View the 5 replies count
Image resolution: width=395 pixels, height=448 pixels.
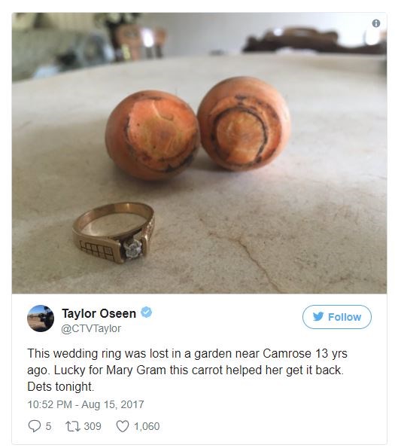[x=48, y=426]
